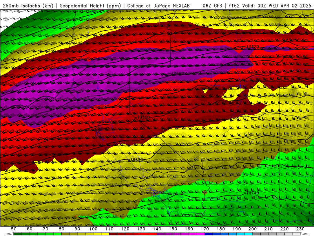Click the 10320 height contour label
The height and width of the screenshot is (236, 314).
click(253, 47)
